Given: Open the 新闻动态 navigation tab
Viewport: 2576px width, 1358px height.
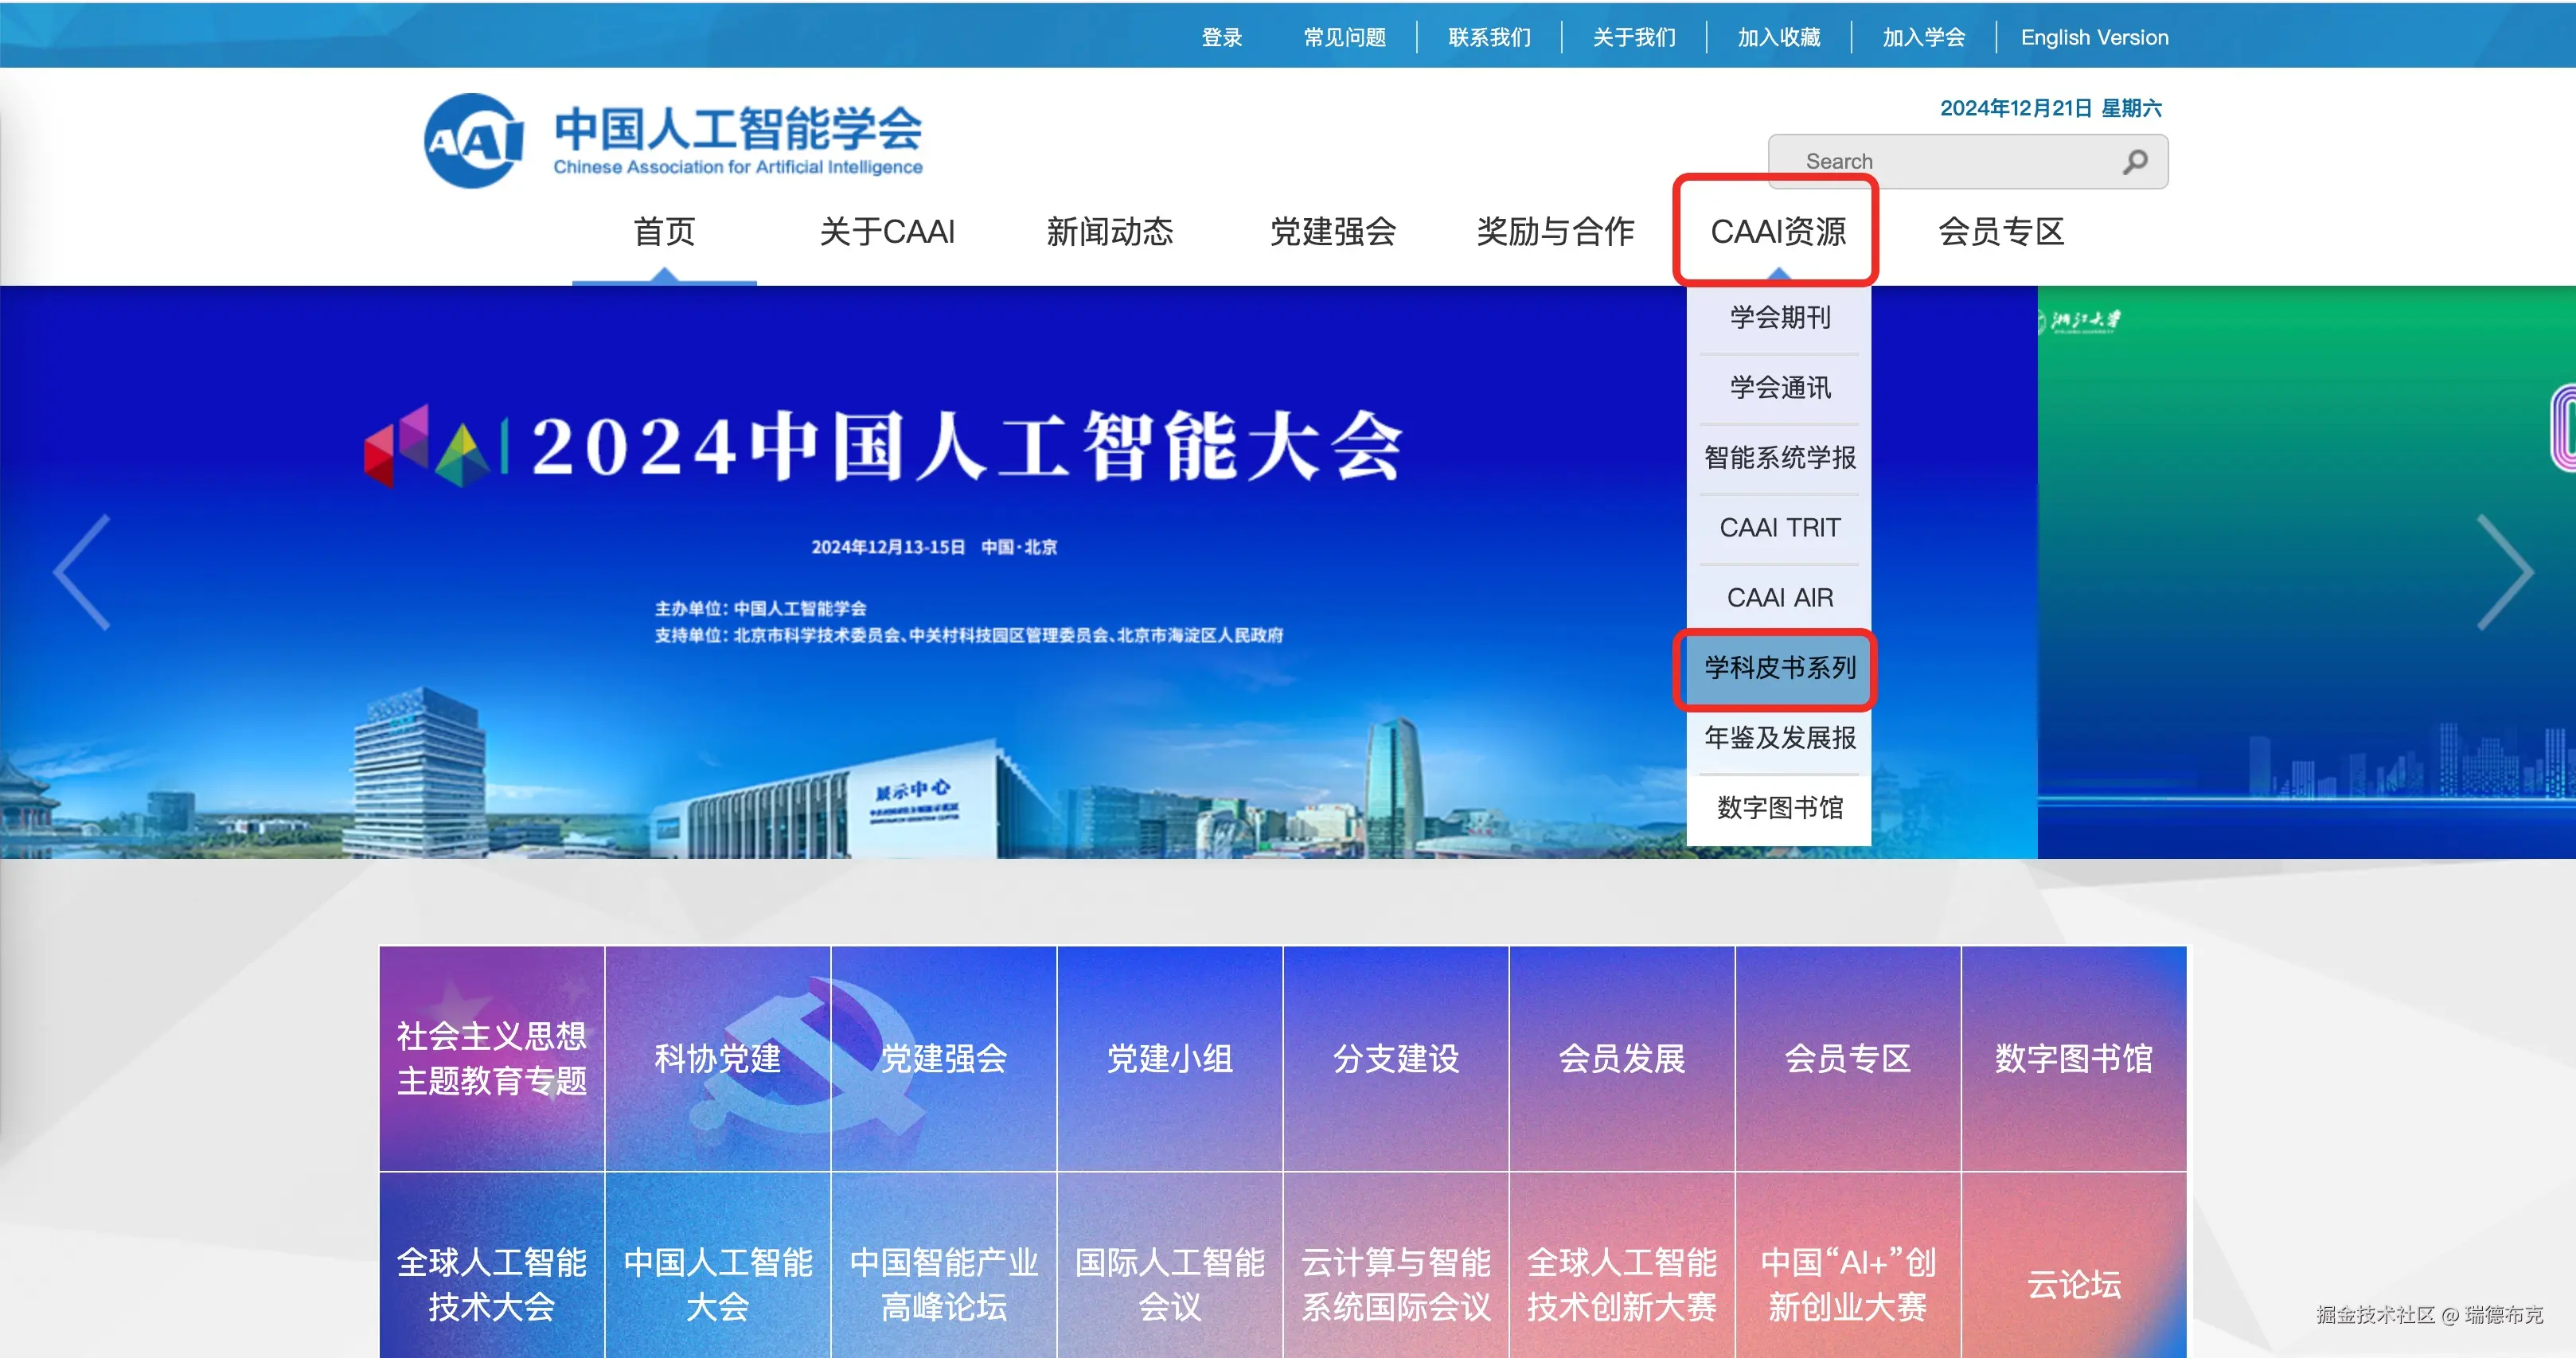Looking at the screenshot, I should (1109, 232).
